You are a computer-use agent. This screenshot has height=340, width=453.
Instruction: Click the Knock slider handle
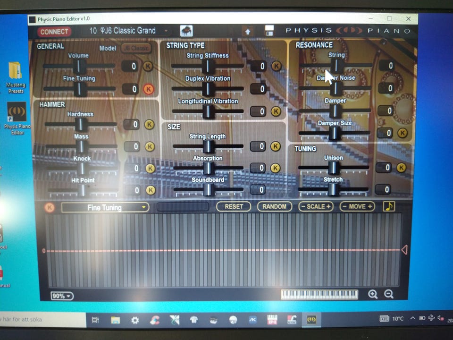pos(82,169)
